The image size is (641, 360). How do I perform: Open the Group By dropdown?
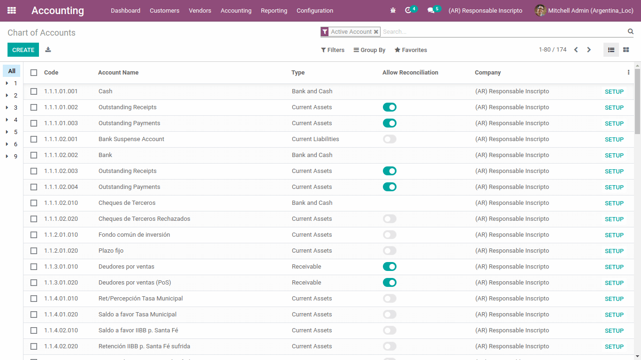pos(369,50)
